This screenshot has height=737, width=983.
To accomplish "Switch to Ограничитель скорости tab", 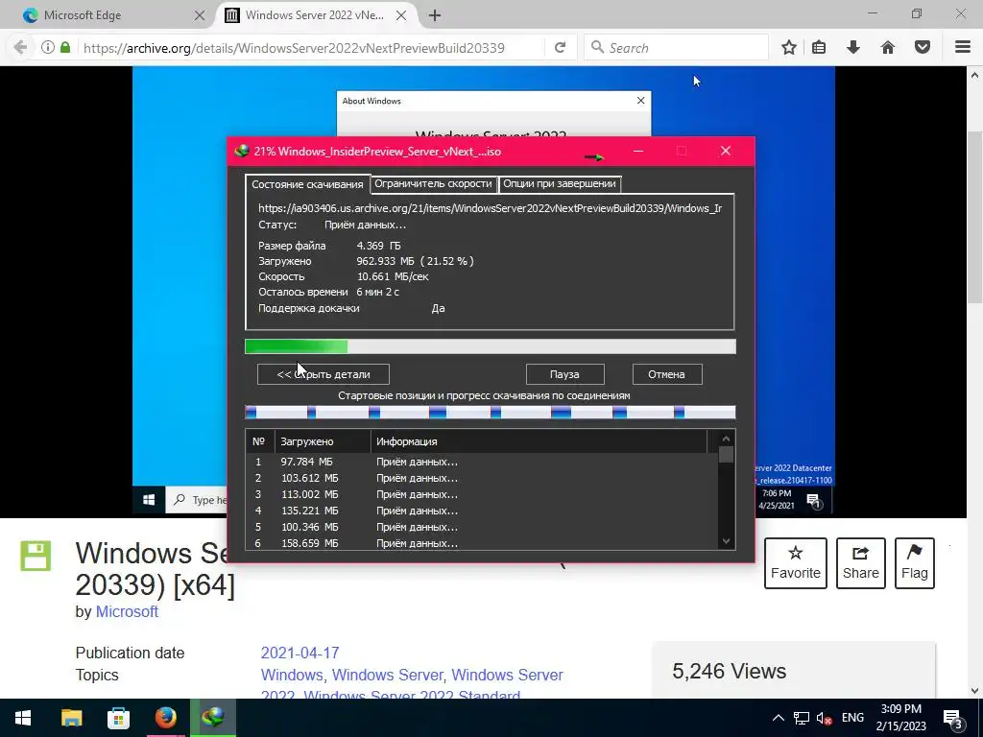I will pos(433,183).
